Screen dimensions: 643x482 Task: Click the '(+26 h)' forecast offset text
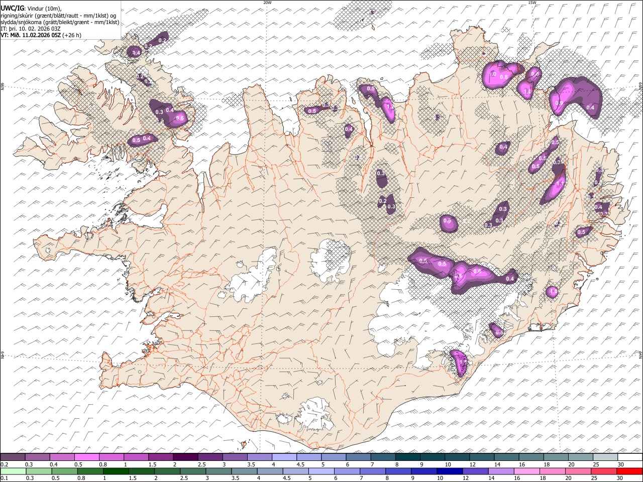pos(71,35)
